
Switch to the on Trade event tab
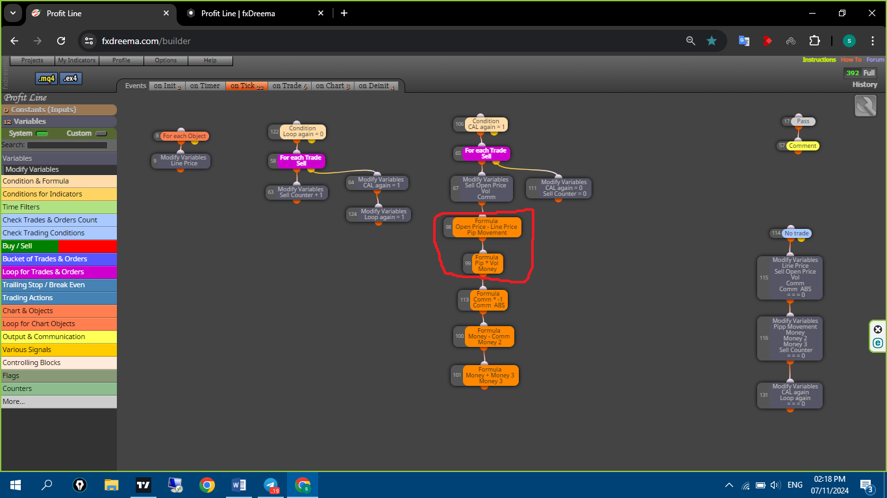(288, 86)
